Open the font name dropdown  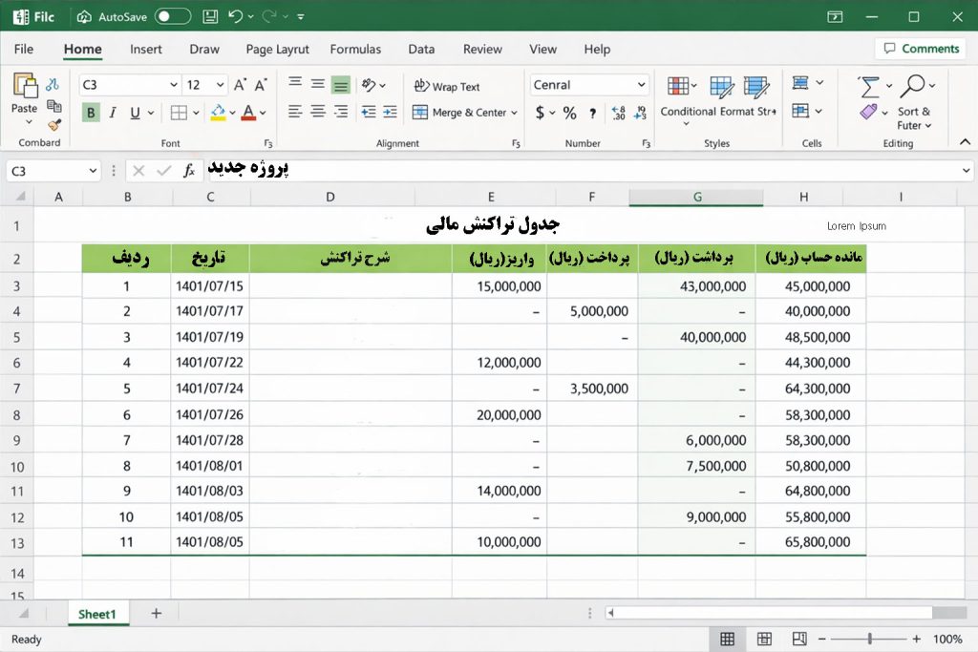coord(174,85)
